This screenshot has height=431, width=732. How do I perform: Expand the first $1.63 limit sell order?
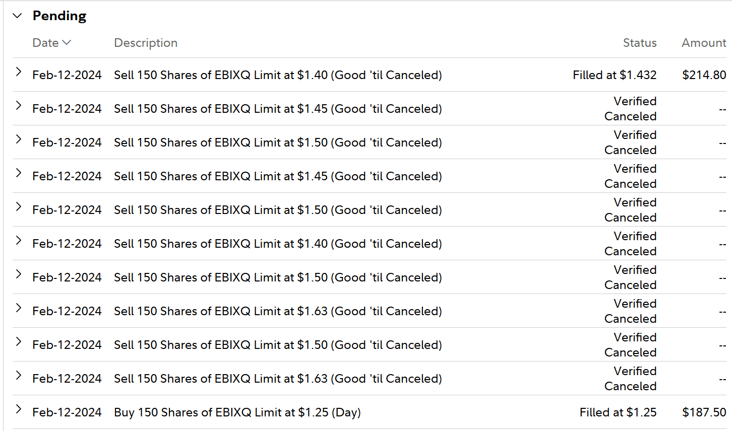pyautogui.click(x=19, y=308)
